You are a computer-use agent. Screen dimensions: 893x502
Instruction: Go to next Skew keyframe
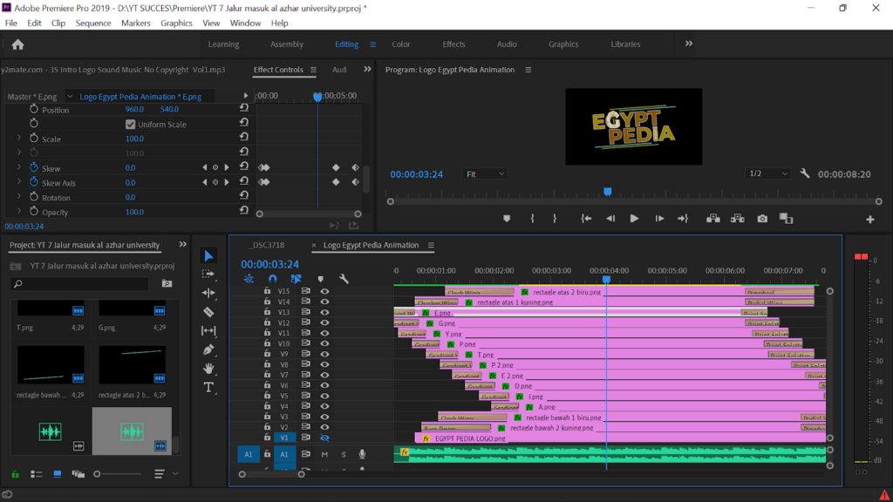pyautogui.click(x=227, y=167)
